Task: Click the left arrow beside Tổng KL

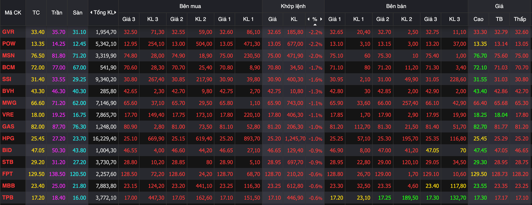Action: [x=91, y=13]
